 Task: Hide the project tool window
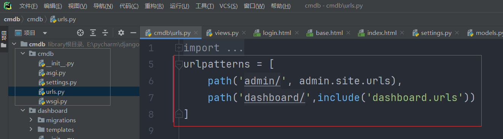tap(133, 33)
